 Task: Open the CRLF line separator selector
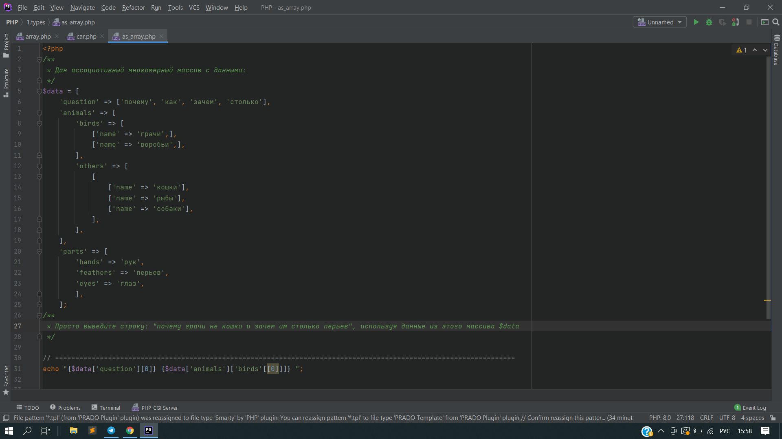(706, 418)
